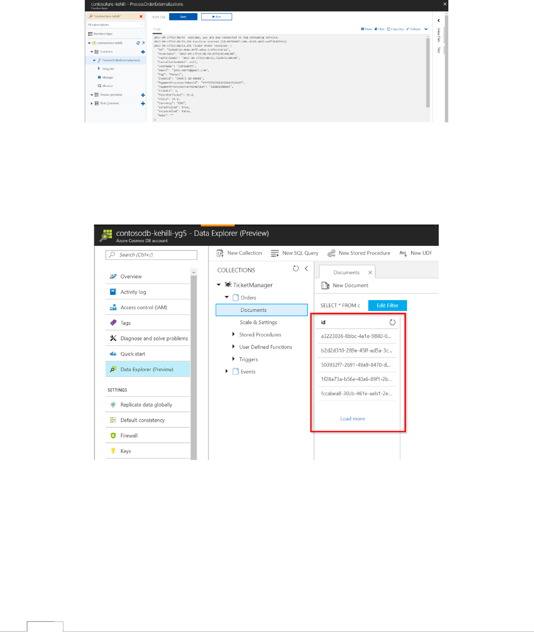Select the Logs tab
The height and width of the screenshot is (632, 534).
[x=157, y=29]
